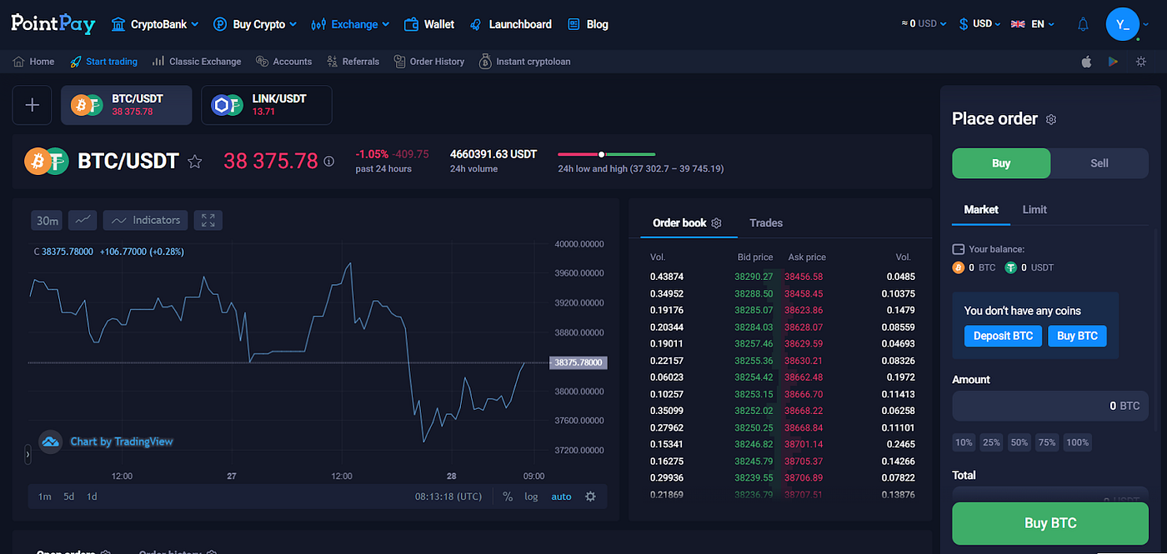Go to Start trading

(x=103, y=62)
